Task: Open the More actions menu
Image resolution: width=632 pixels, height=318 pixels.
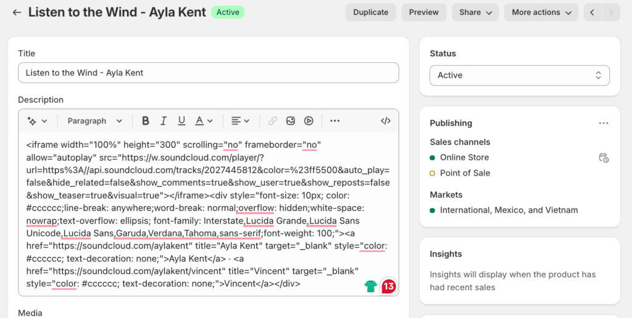Action: (x=541, y=12)
